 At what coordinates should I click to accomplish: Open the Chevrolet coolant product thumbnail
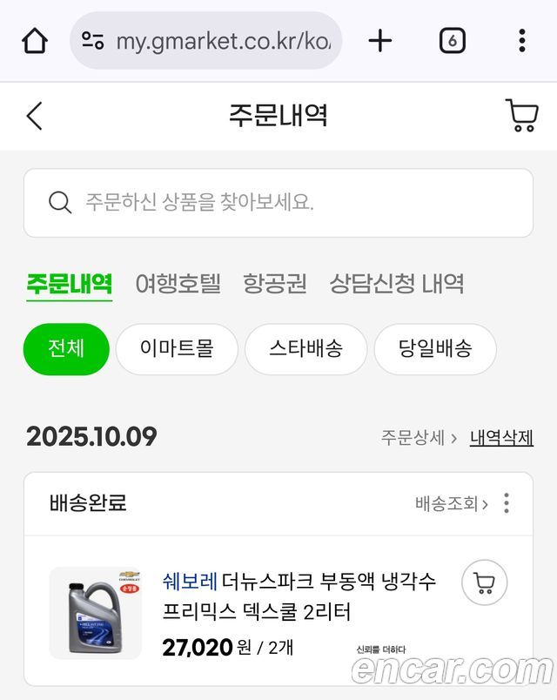(95, 613)
